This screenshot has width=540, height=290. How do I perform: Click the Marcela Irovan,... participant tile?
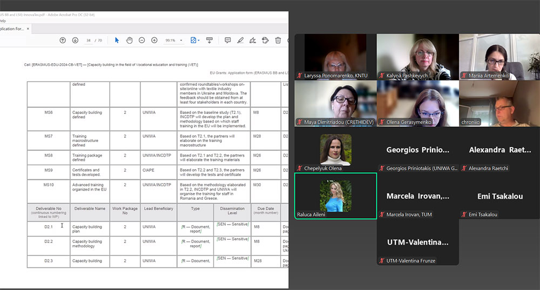tap(418, 196)
